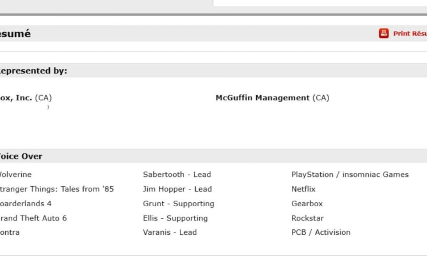The image size is (427, 256).
Task: Select Grand Theft Auto 6 title
Action: pos(33,218)
